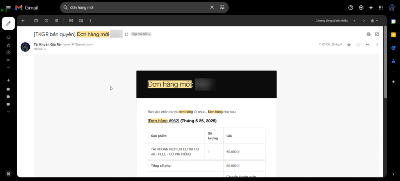The width and height of the screenshot is (400, 181).
Task: Show details dropdown next to 'đến tôi'
Action: pos(45,49)
